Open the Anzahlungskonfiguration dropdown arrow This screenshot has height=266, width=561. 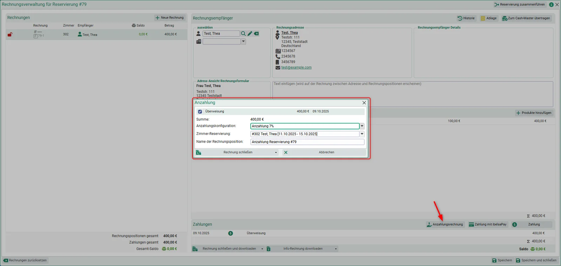[x=362, y=126]
